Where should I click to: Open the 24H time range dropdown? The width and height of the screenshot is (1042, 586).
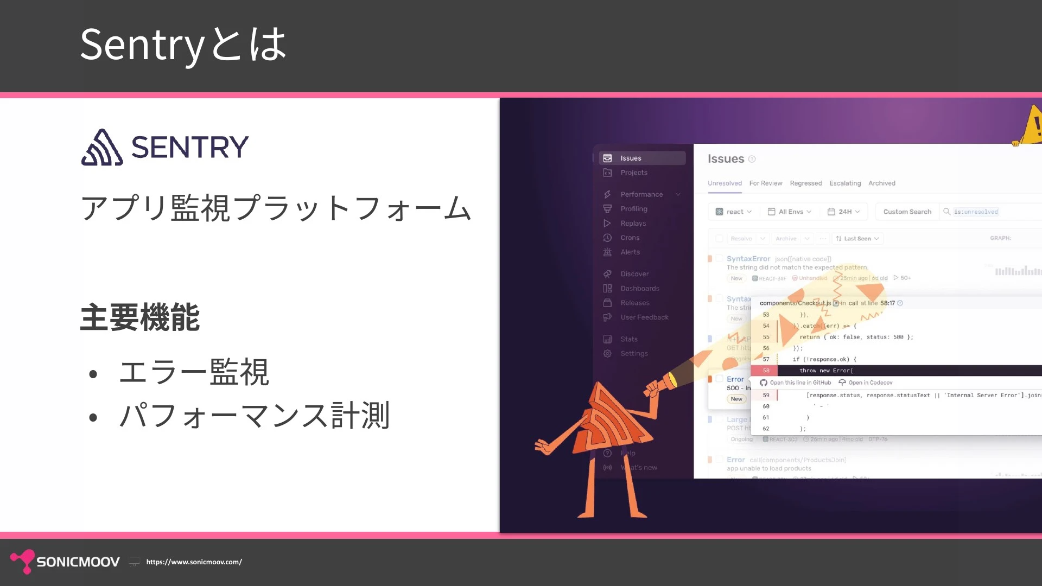pos(843,212)
